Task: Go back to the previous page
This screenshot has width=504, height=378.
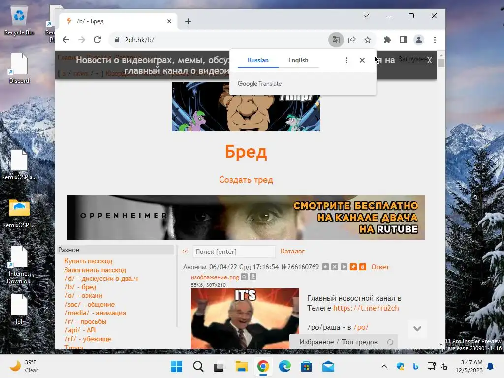Action: tap(66, 40)
